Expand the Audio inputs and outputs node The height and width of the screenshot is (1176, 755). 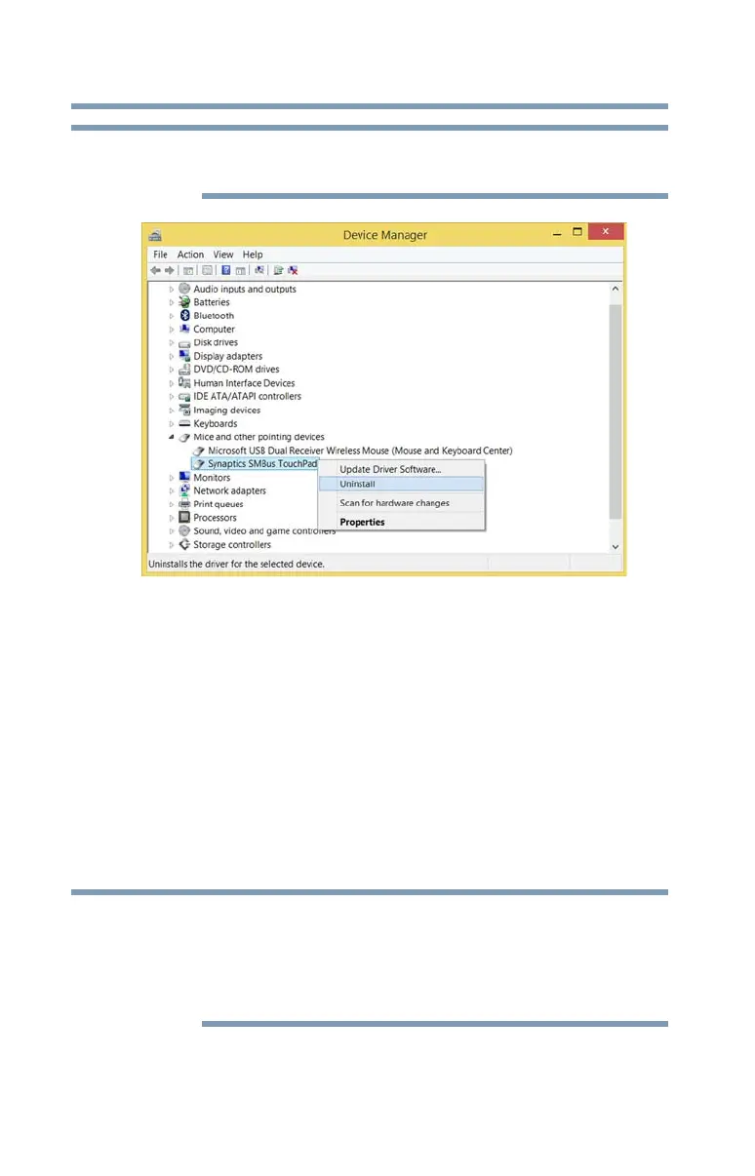tap(172, 290)
